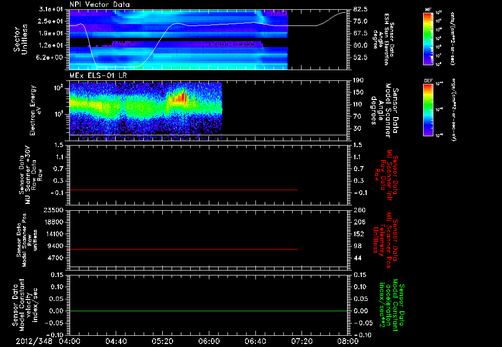This screenshot has width=502, height=347.
Task: Click the 150 scanner angle axis value
Action: (x=358, y=92)
